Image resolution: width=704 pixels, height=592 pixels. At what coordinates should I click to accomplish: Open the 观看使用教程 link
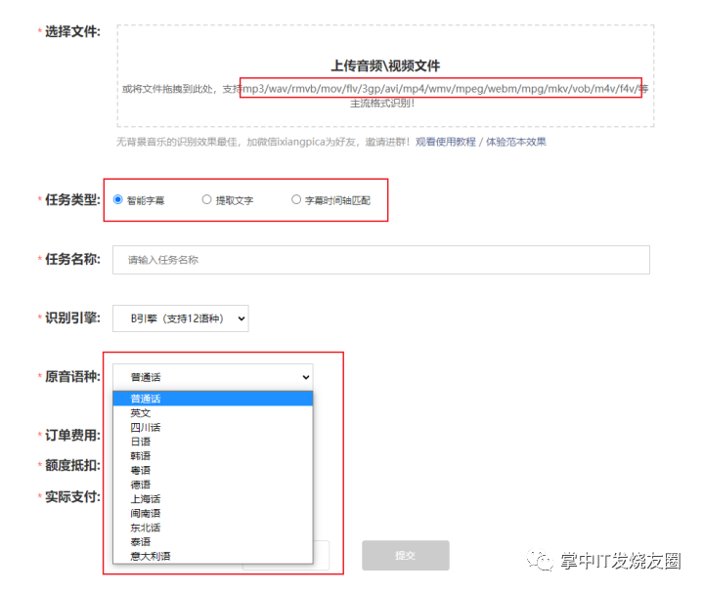(446, 143)
